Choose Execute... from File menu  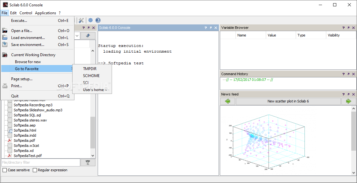(37, 21)
